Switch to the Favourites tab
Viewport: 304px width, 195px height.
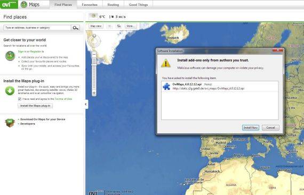90,5
